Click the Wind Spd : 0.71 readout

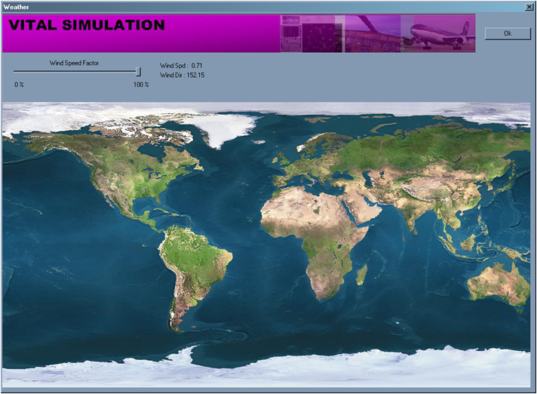click(x=181, y=66)
